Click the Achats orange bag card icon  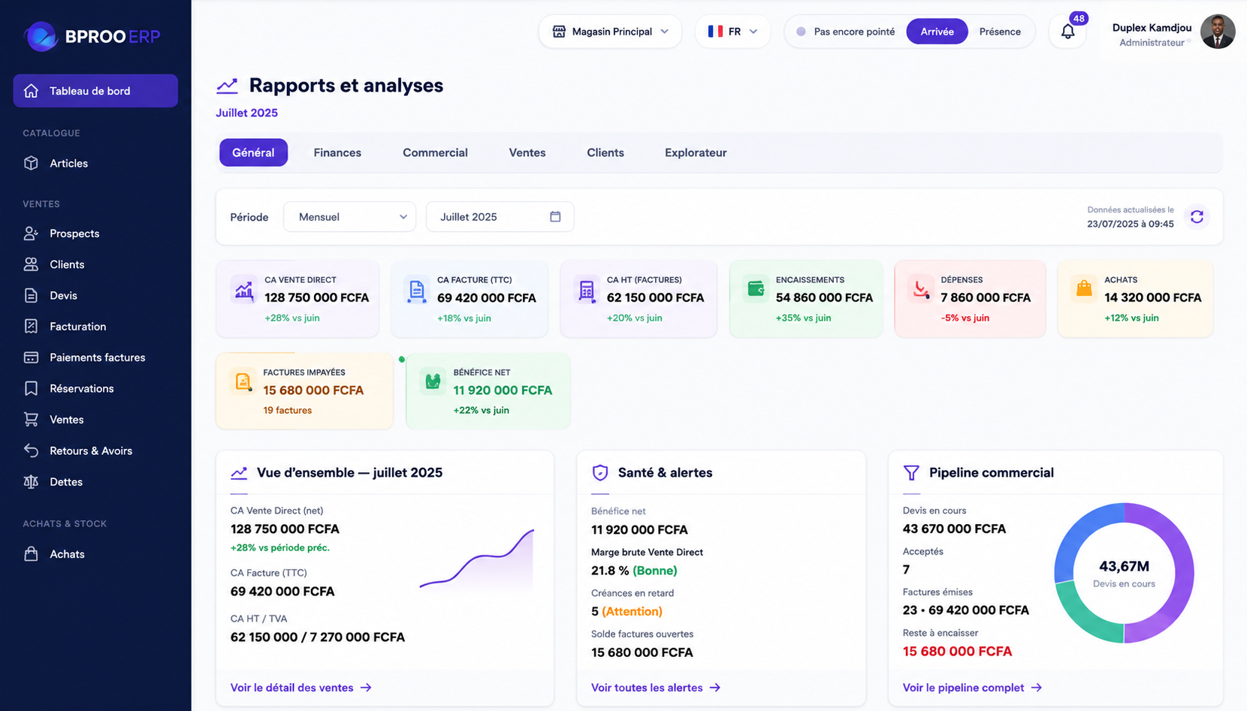(1084, 289)
